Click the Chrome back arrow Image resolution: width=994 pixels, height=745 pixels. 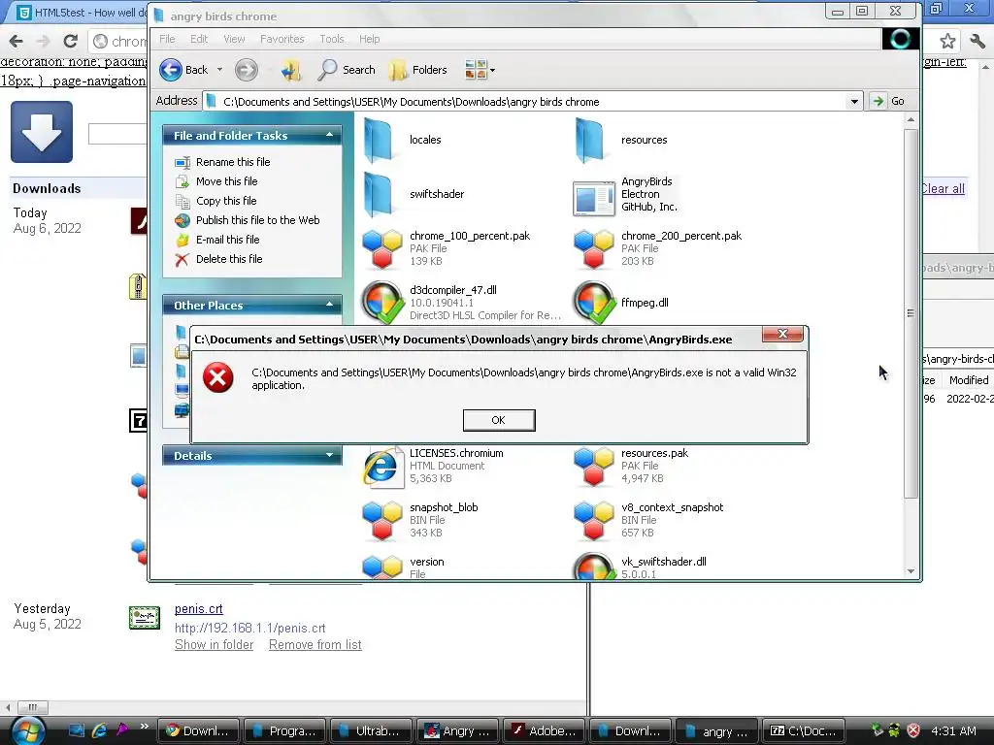coord(16,41)
